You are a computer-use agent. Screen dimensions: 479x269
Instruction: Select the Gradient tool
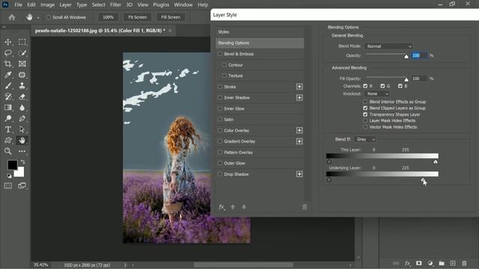[x=8, y=108]
